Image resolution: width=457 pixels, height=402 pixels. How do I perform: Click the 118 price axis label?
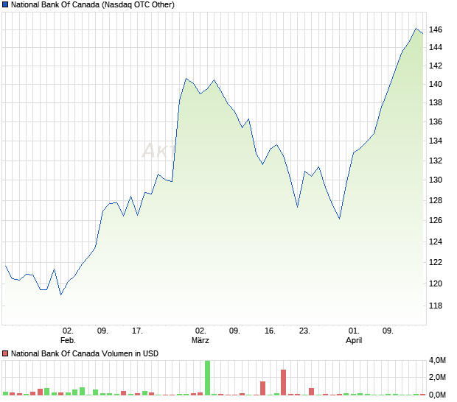pos(436,306)
